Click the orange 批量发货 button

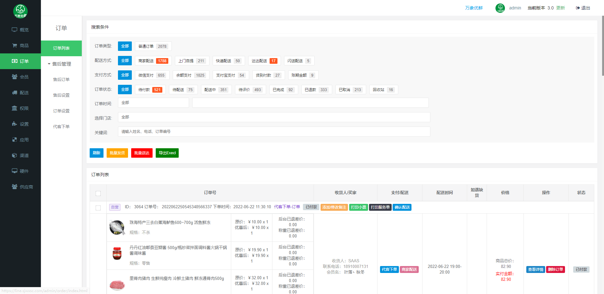coord(117,153)
